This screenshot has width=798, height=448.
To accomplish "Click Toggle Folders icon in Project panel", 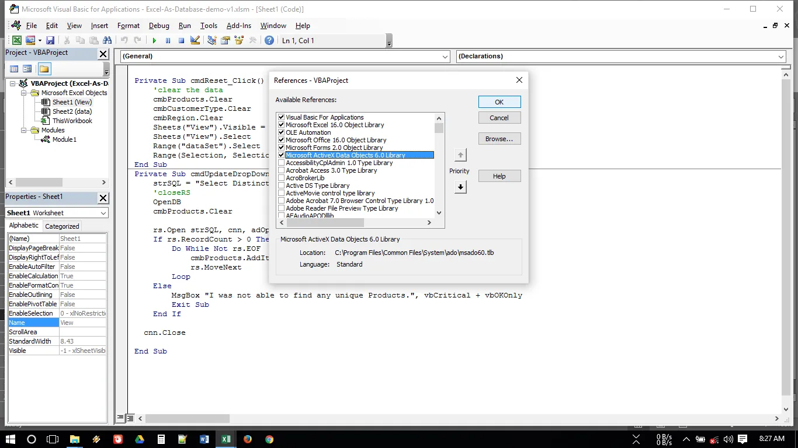I will pyautogui.click(x=44, y=69).
